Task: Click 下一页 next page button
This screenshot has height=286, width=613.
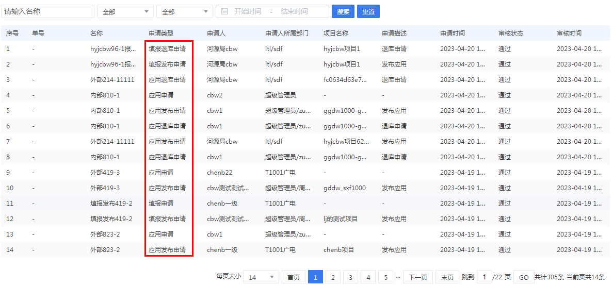Action: pos(417,277)
